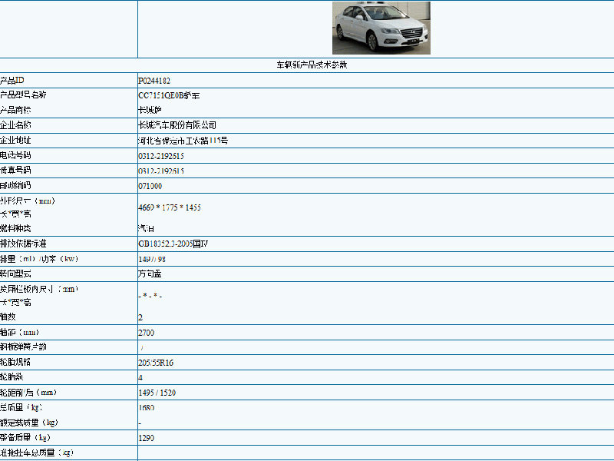Select displacement/power value 1497/ 98

[x=152, y=259]
